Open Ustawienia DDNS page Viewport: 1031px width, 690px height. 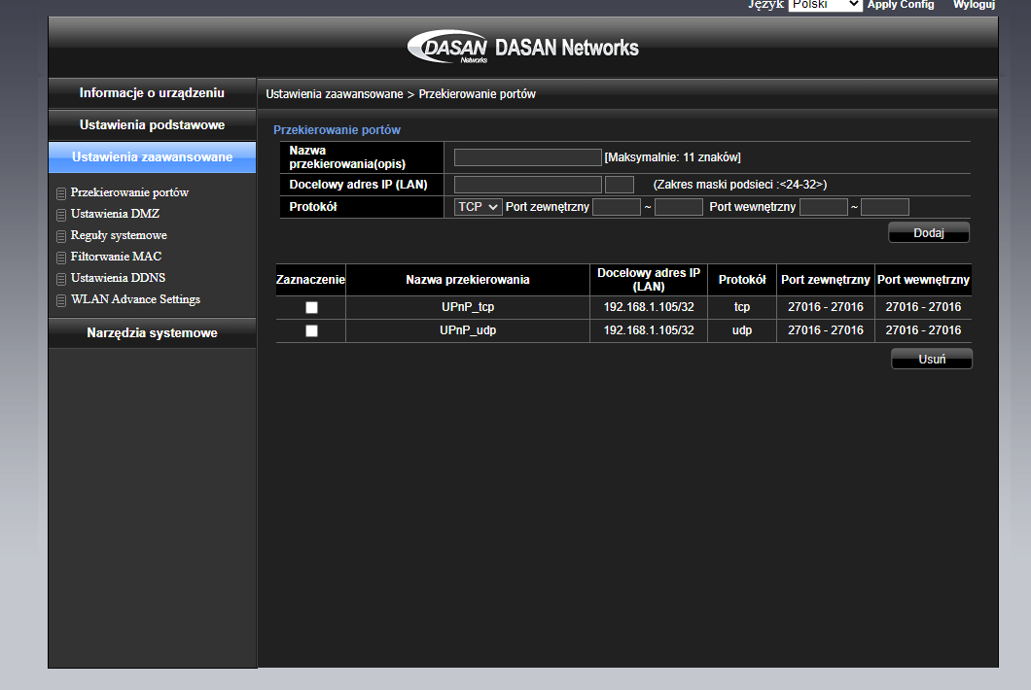[119, 278]
